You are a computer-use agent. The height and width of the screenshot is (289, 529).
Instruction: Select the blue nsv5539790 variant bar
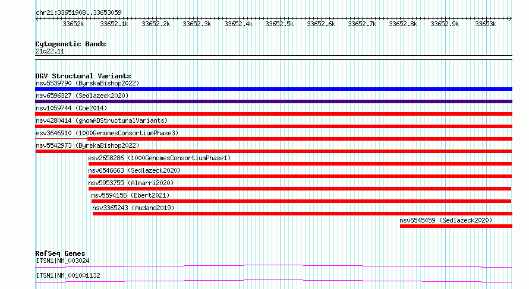[273, 89]
